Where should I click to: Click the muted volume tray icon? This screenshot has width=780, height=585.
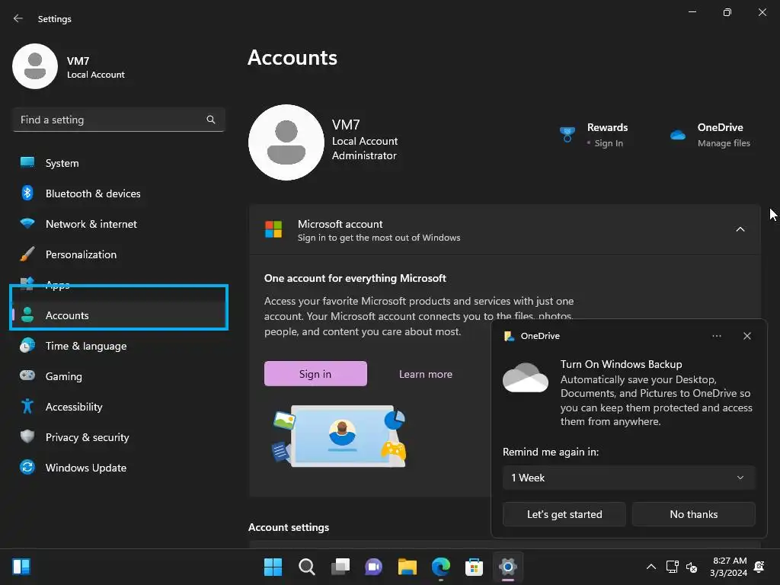tap(692, 567)
